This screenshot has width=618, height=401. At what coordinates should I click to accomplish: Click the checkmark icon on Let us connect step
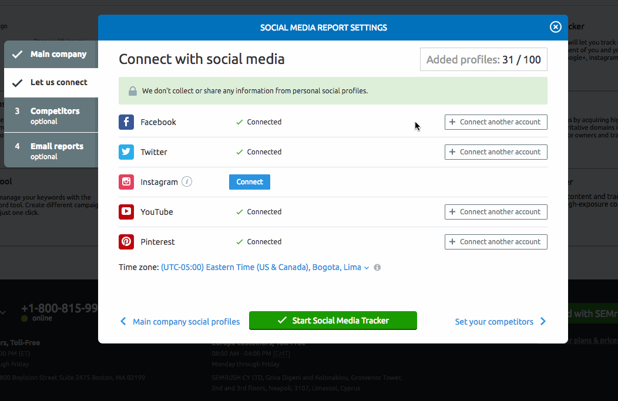coord(18,83)
